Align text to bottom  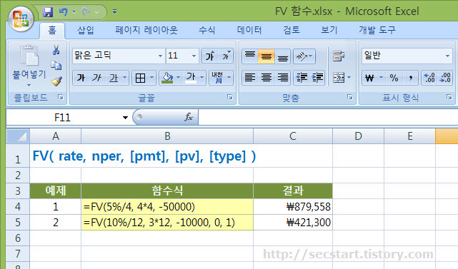pos(282,56)
